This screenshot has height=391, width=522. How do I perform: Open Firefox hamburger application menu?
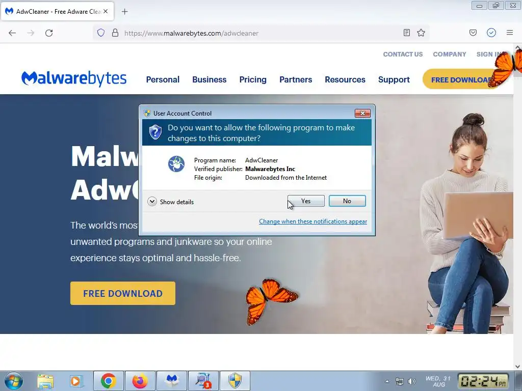pyautogui.click(x=510, y=33)
